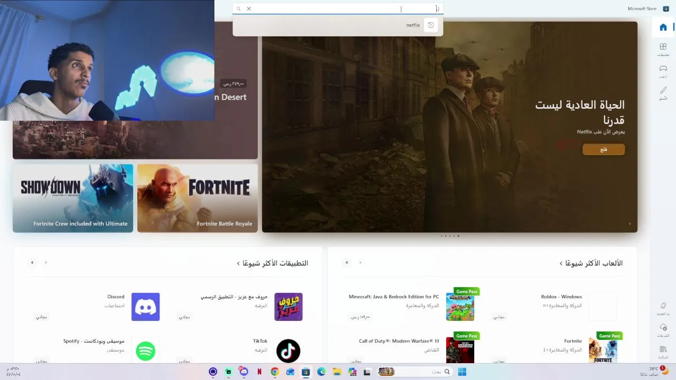Click the taskbar search box
Image resolution: width=676 pixels, height=380 pixels.
coord(416,372)
